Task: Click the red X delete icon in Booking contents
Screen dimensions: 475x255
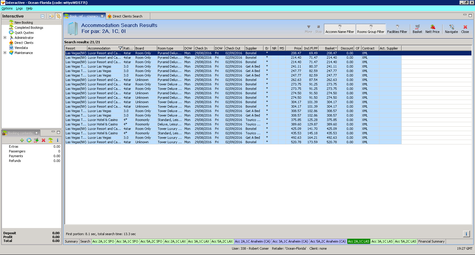Action: (43, 140)
